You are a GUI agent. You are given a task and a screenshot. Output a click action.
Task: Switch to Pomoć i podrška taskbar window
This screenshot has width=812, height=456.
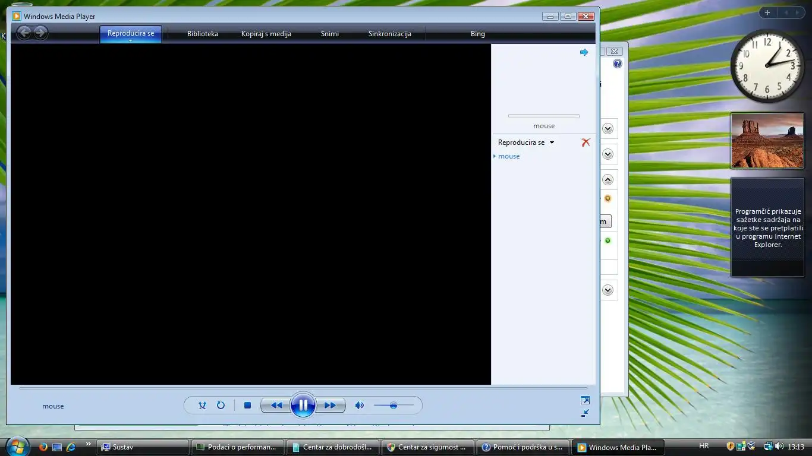pos(523,447)
